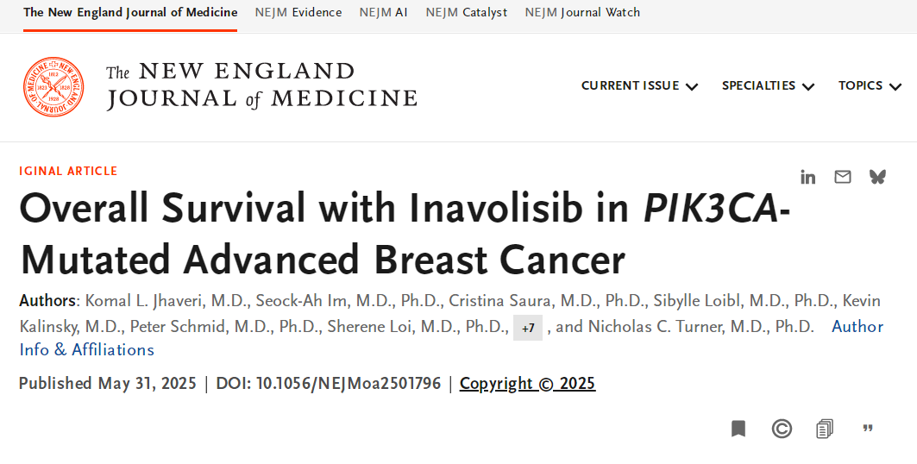Expand the Topics dropdown
Image resolution: width=917 pixels, height=464 pixels.
[870, 86]
